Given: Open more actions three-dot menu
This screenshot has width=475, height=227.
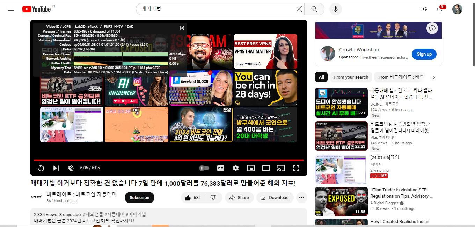Looking at the screenshot, I should click(x=302, y=198).
